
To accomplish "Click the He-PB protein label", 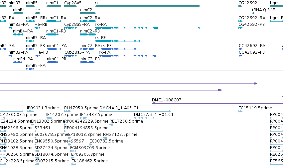I will pyautogui.click(x=42, y=52).
